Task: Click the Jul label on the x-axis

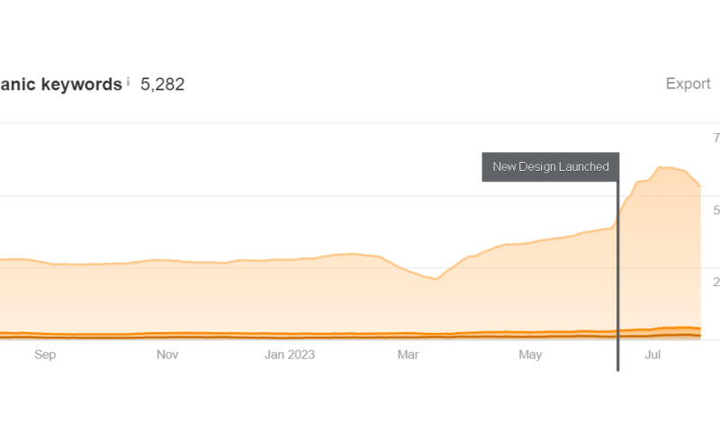Action: [653, 355]
